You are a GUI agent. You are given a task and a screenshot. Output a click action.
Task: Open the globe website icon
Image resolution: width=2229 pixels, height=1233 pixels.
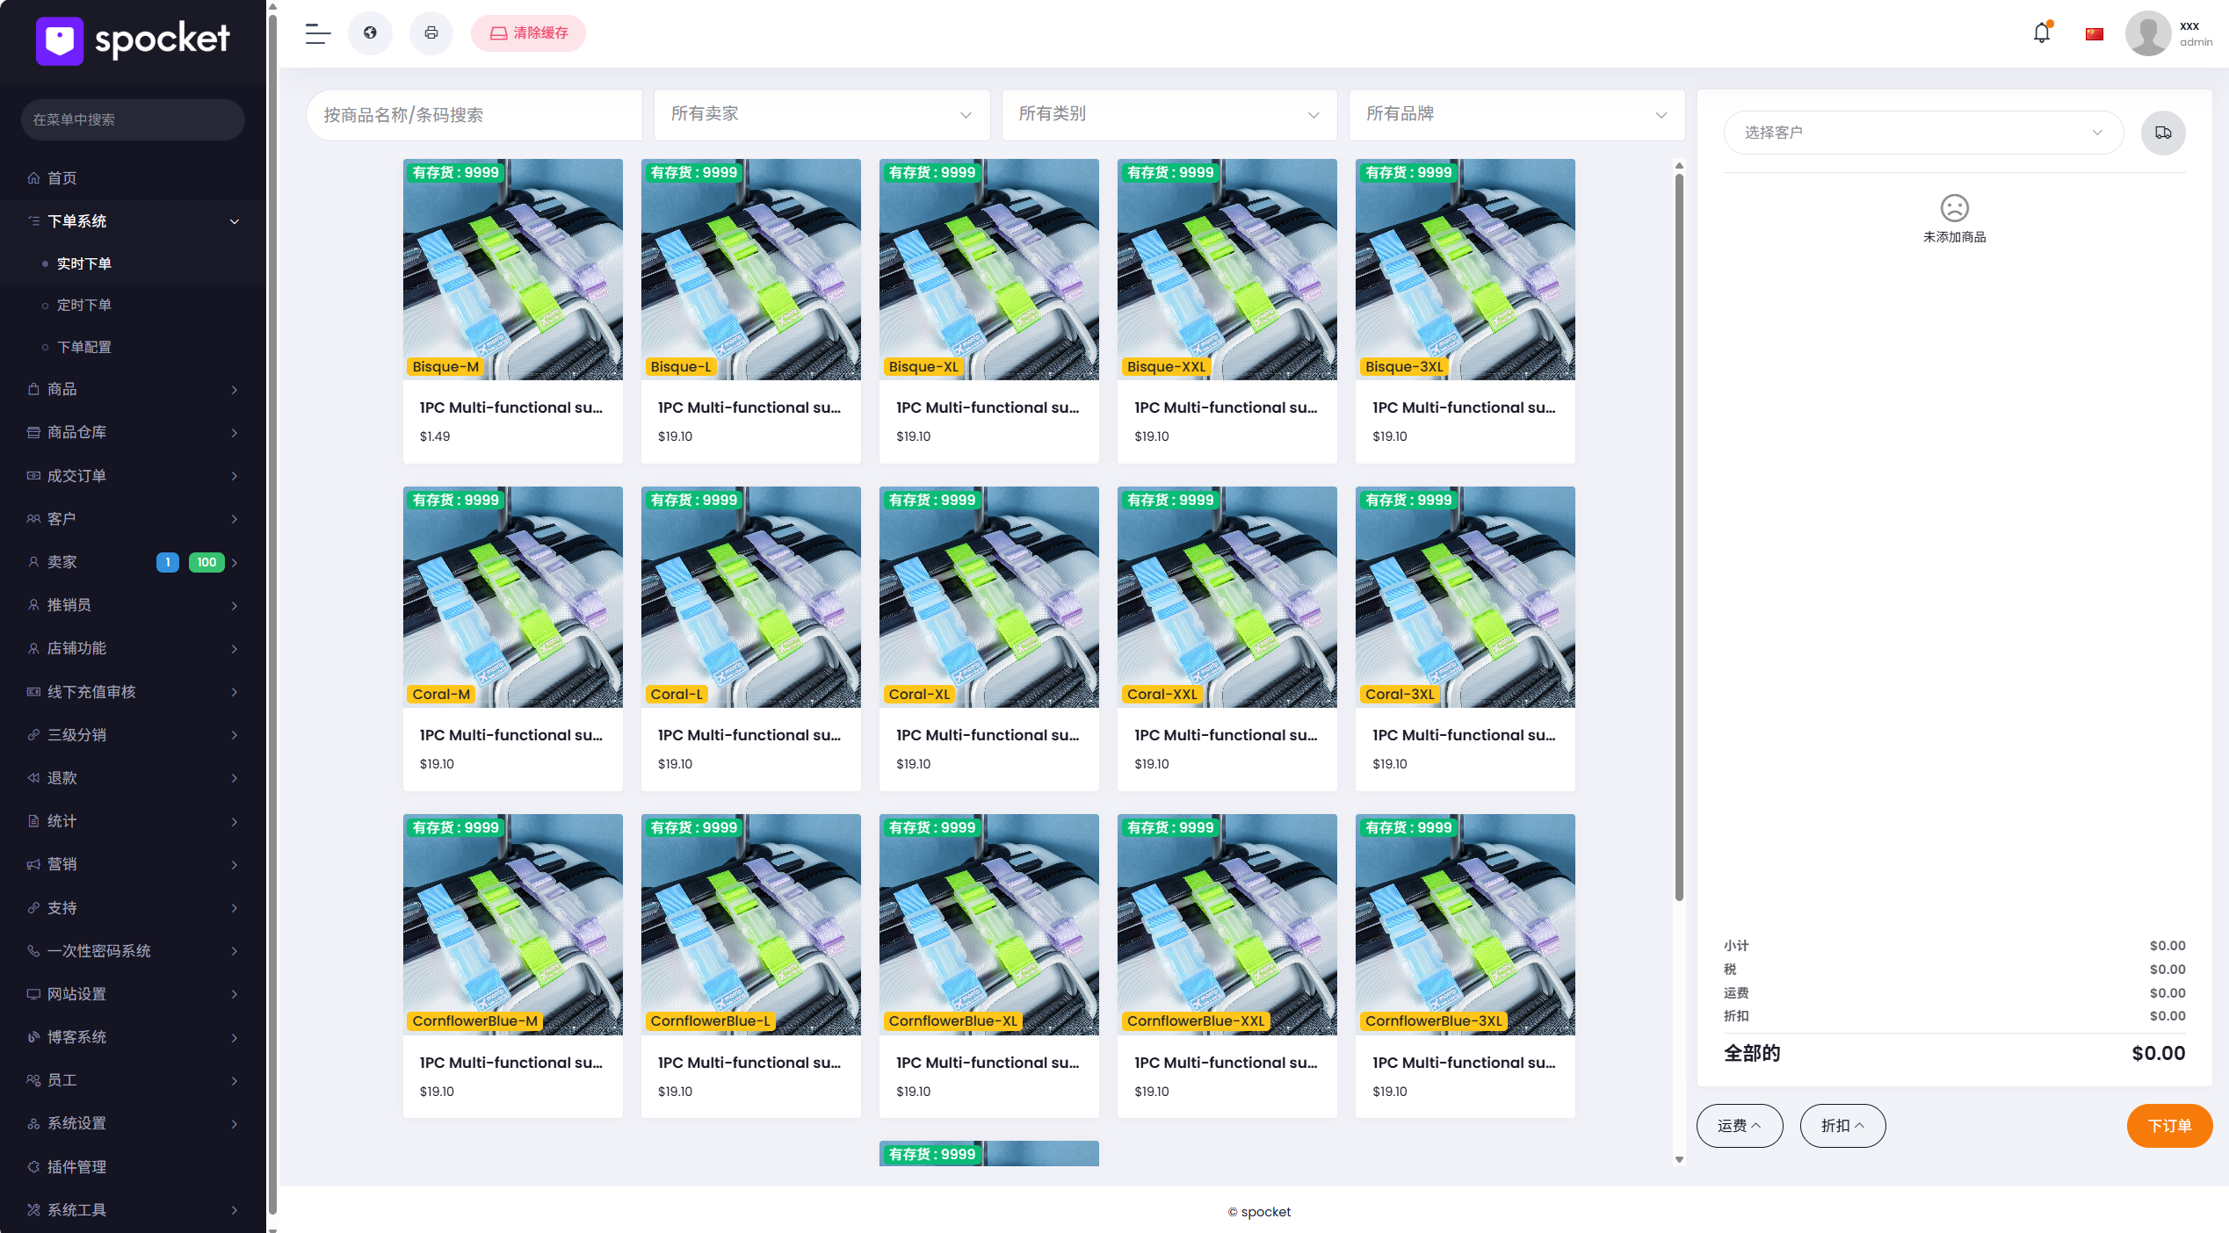[370, 33]
